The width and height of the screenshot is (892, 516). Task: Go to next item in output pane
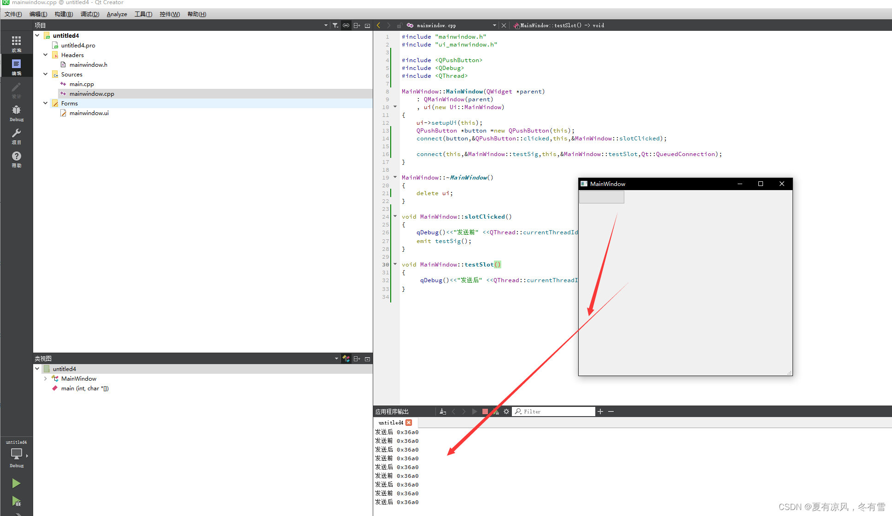coord(464,412)
